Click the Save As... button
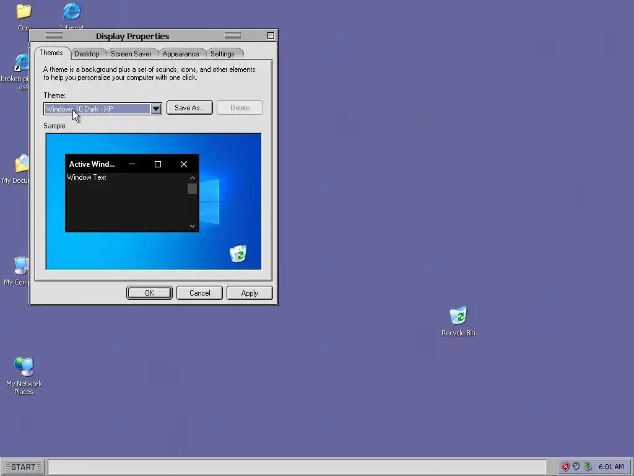The image size is (634, 476). [189, 108]
